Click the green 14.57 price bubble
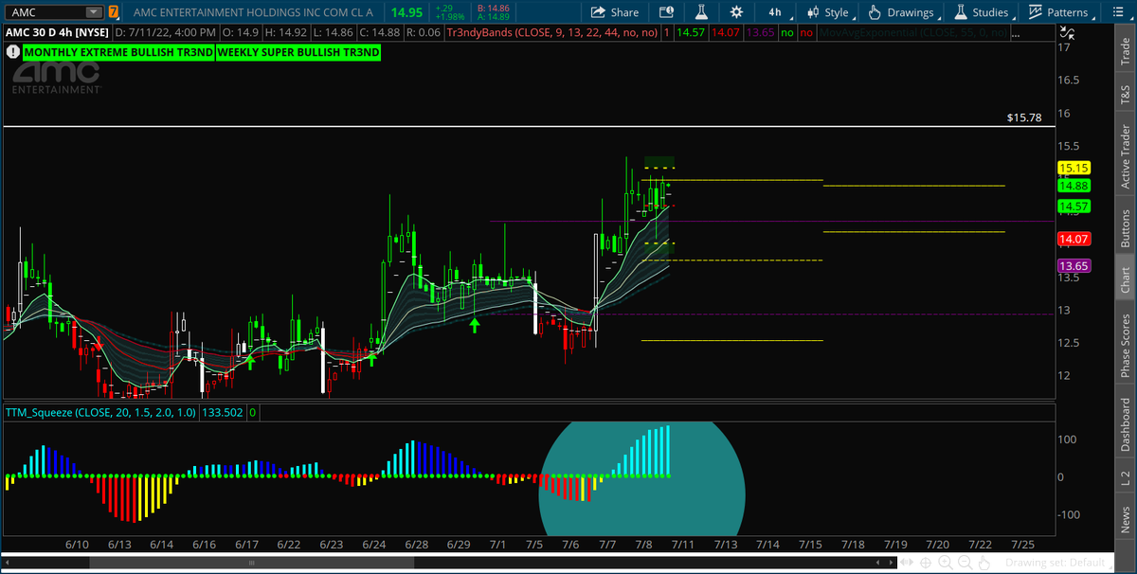Viewport: 1137px width, 574px height. 1073,206
